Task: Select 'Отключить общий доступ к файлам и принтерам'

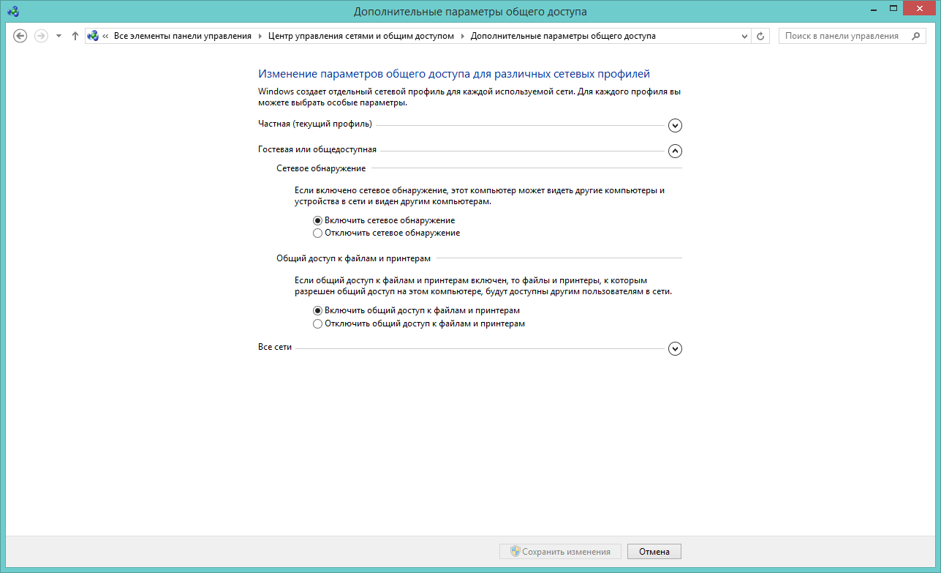Action: [317, 323]
